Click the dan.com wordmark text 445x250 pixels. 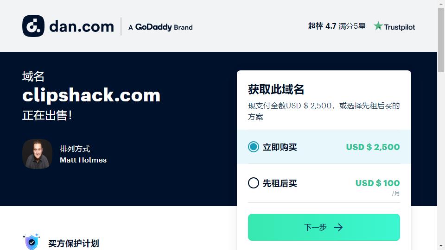click(82, 27)
